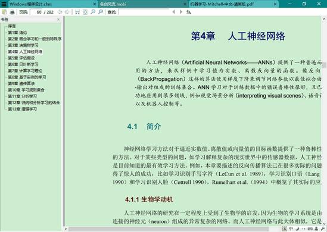Image resolution: width=327 pixels, height=232 pixels.
Task: Click the page number input field
Action: point(36,12)
